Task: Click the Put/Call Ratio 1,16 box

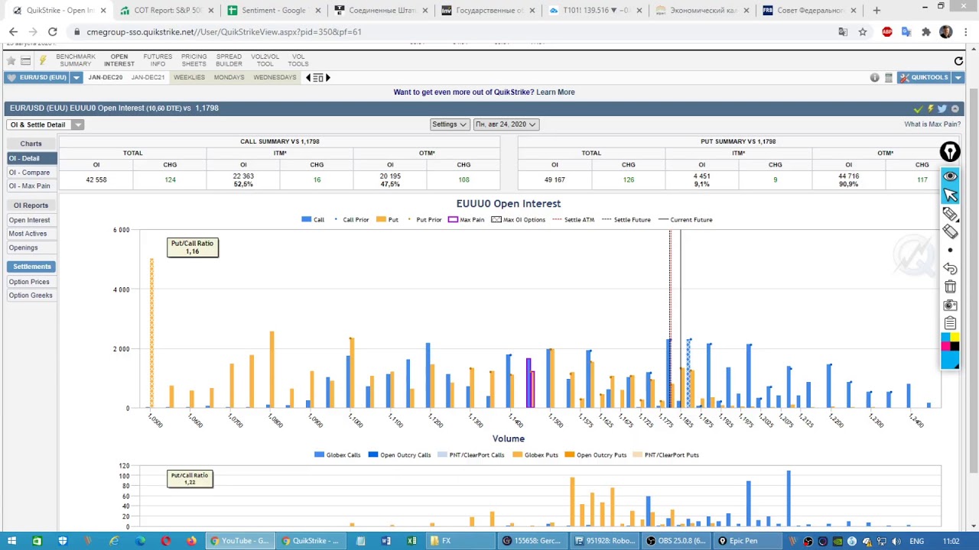Action: point(193,247)
